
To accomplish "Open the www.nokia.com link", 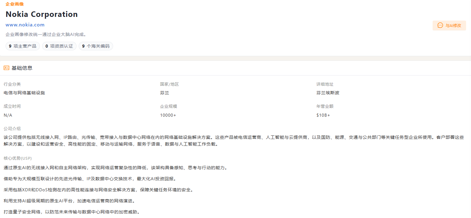I will (x=25, y=25).
